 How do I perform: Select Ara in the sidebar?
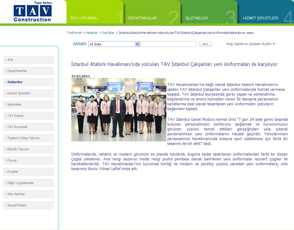28,60
